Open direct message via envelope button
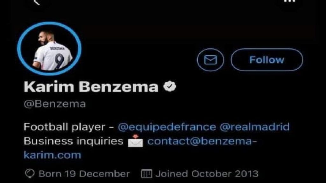 [x=210, y=60]
